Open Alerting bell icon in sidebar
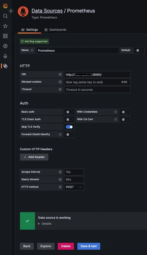Image resolution: width=147 pixels, height=255 pixels. pos(5,56)
